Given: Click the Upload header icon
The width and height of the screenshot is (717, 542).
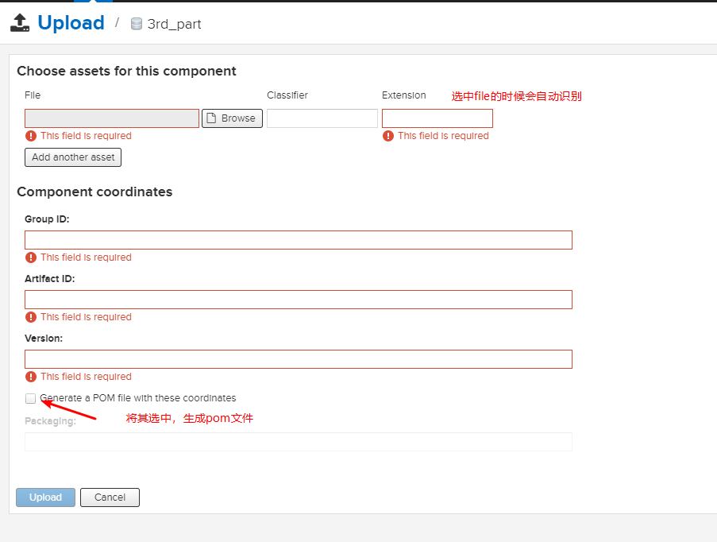Looking at the screenshot, I should pos(20,23).
